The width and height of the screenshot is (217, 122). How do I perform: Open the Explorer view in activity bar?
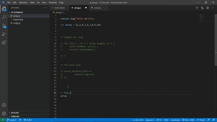4,9
